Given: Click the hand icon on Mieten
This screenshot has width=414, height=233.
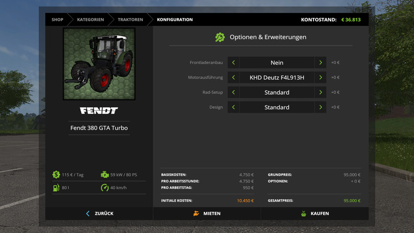Looking at the screenshot, I should [196, 213].
